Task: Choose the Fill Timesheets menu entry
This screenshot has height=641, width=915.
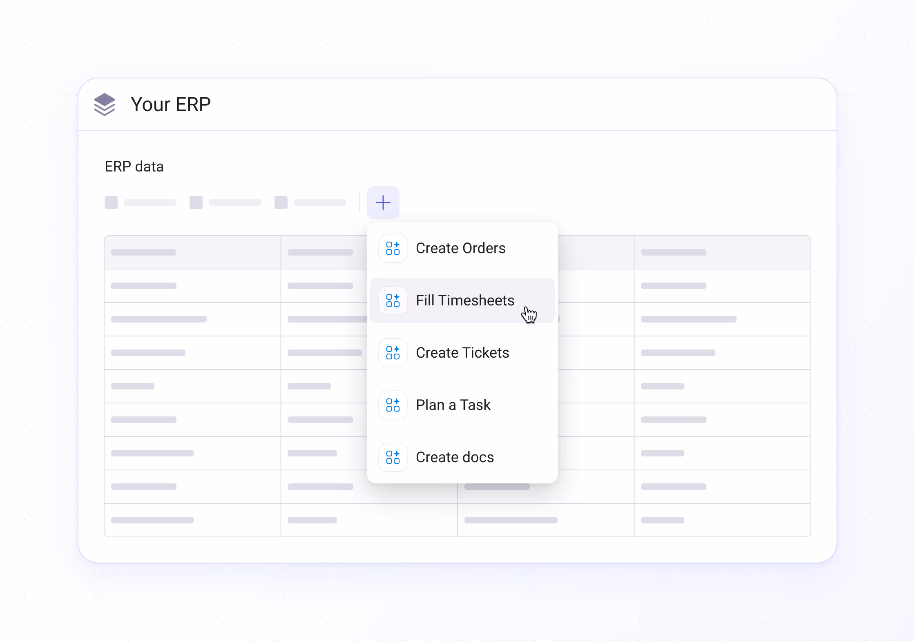Action: click(x=464, y=300)
